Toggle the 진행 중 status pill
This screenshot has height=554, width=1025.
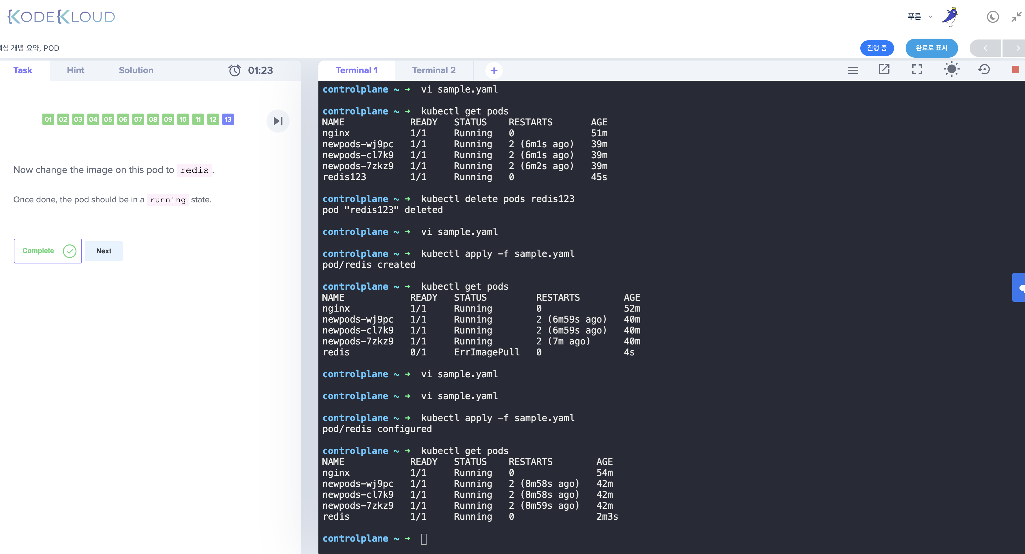tap(876, 48)
